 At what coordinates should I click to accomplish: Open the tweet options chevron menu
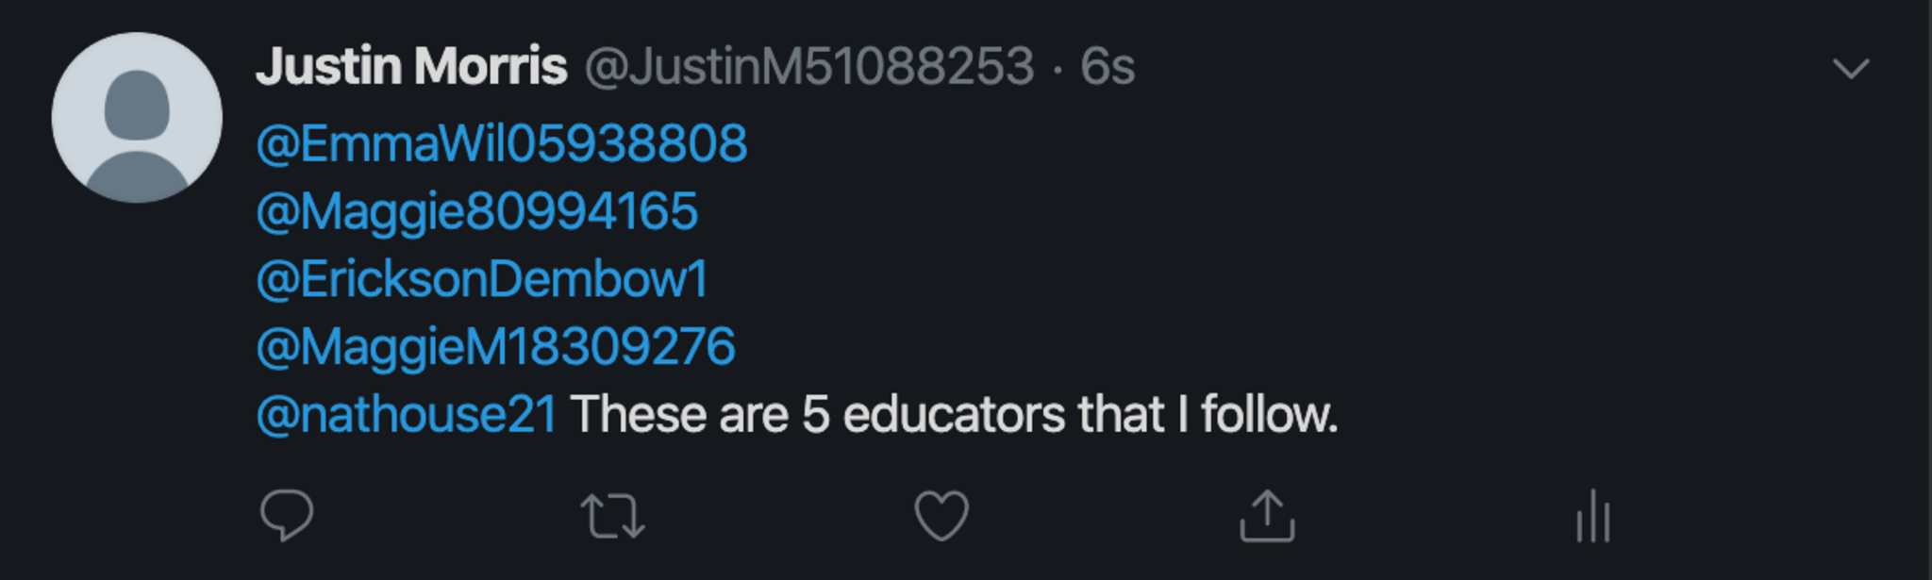[x=1850, y=68]
